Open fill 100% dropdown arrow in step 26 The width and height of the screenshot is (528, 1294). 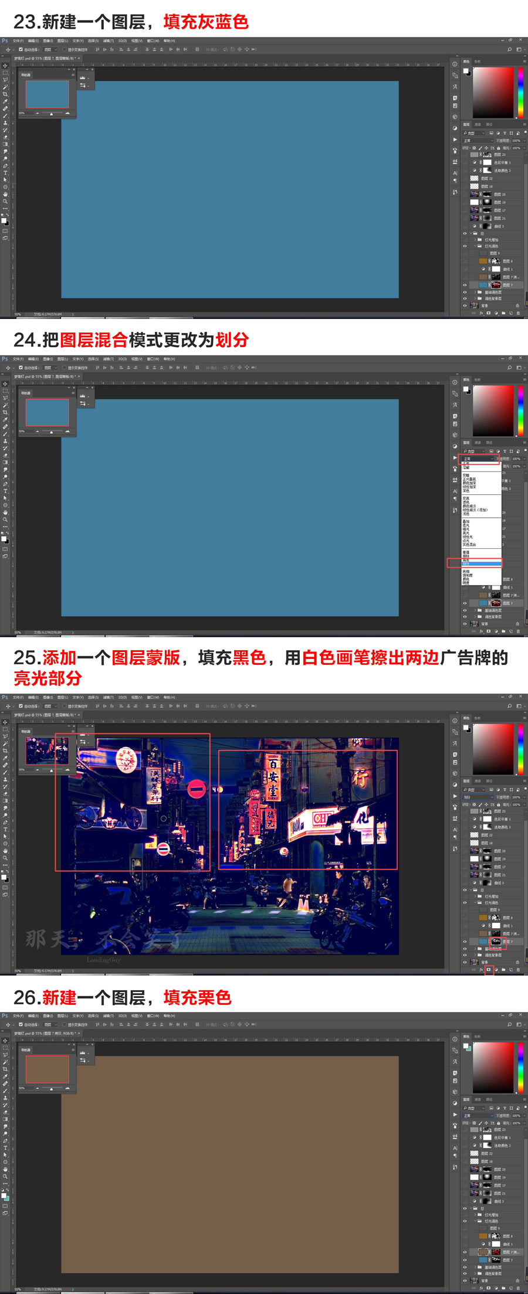click(523, 1123)
